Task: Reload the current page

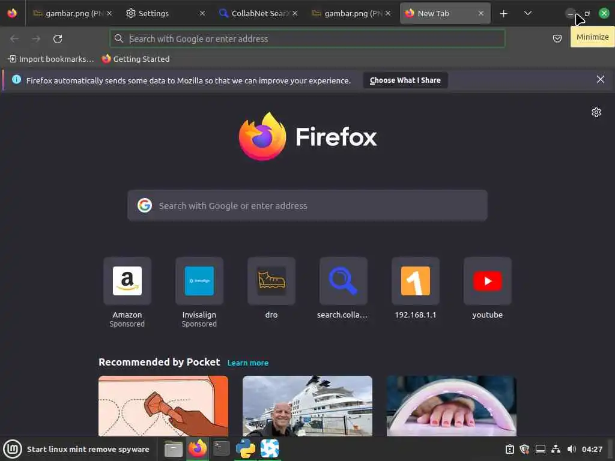Action: (x=58, y=39)
